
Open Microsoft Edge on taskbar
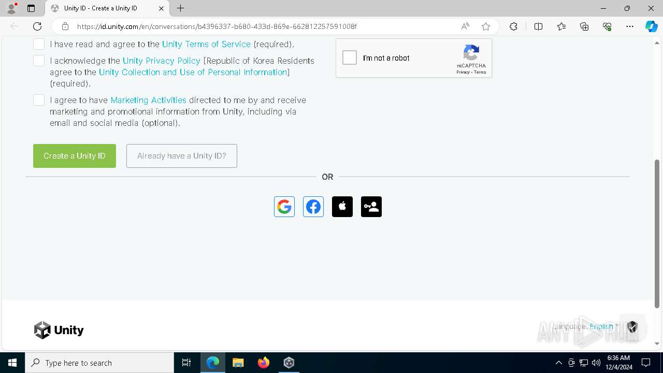213,363
